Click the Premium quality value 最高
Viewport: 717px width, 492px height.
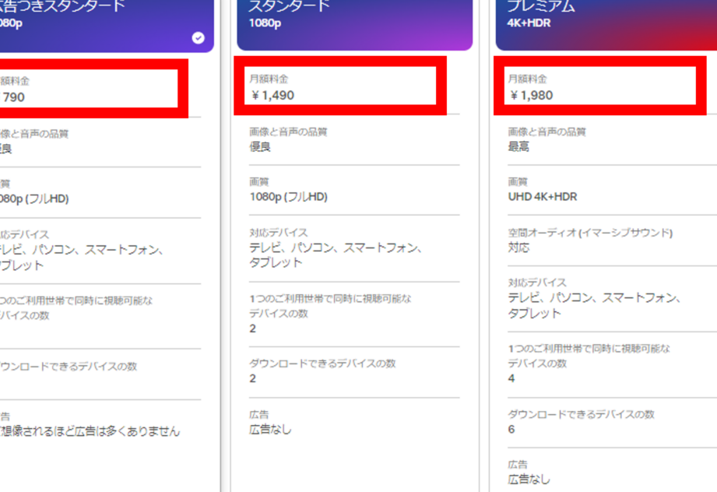tap(518, 147)
